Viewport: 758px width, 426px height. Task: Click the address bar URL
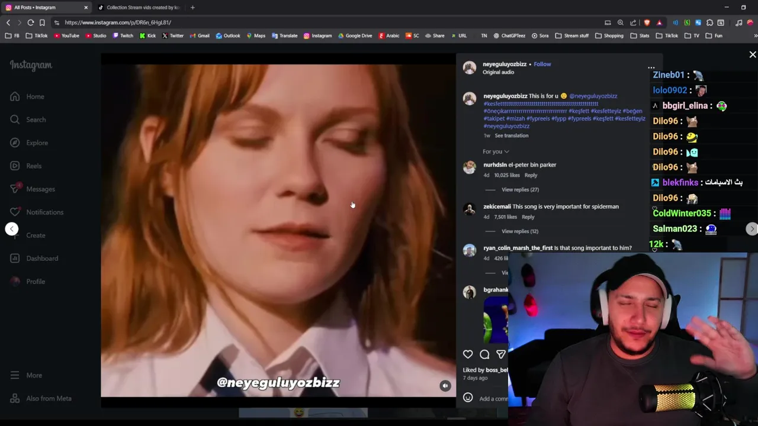tap(118, 22)
